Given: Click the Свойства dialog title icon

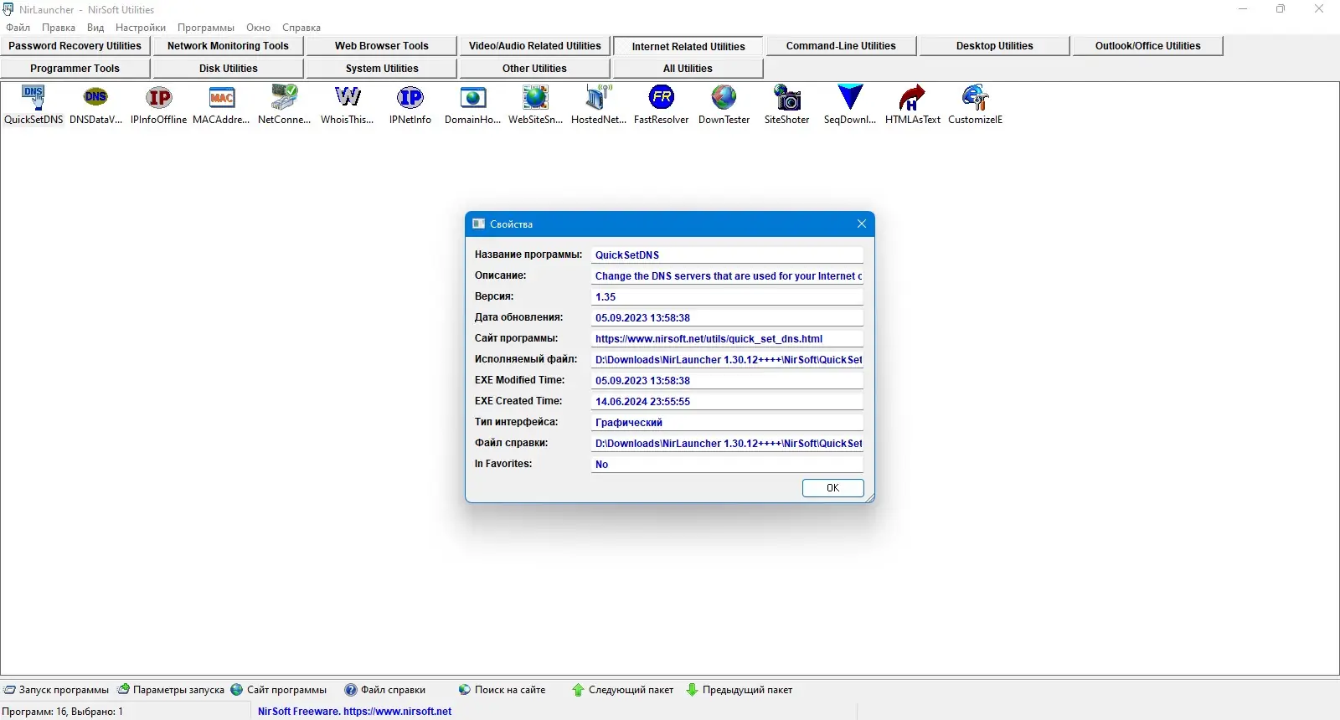Looking at the screenshot, I should point(478,224).
